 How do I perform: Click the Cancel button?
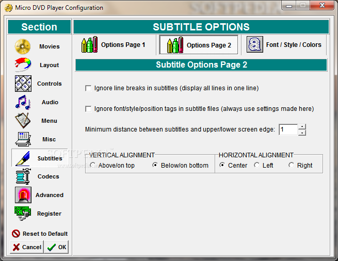(27, 247)
